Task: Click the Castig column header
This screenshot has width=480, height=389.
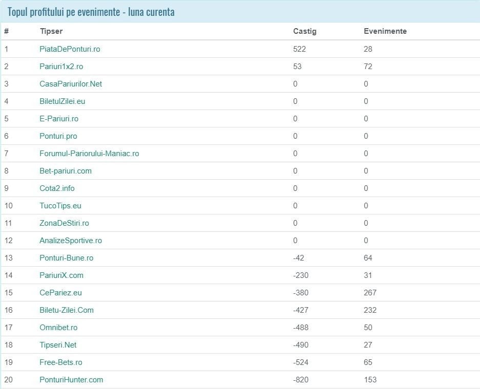Action: 305,31
